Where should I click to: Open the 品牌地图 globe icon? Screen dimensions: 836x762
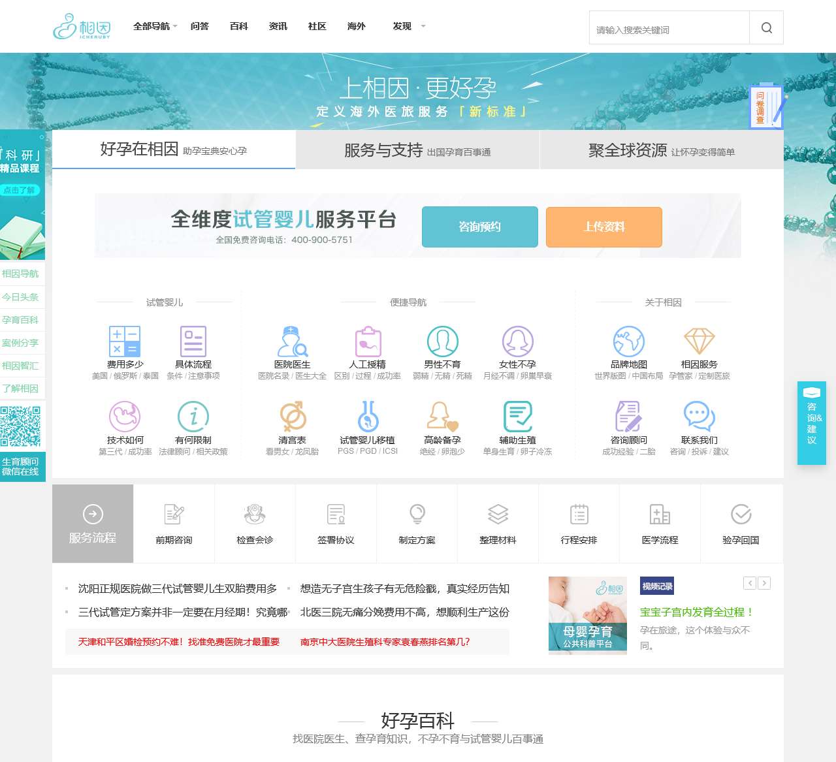(628, 341)
